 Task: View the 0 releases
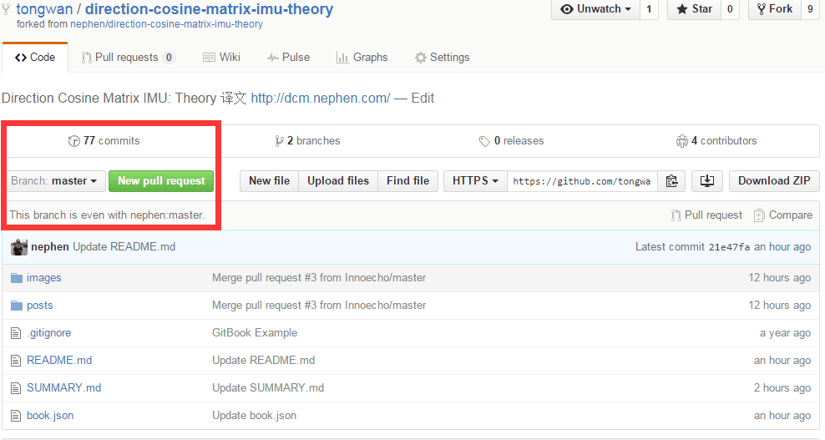[511, 141]
